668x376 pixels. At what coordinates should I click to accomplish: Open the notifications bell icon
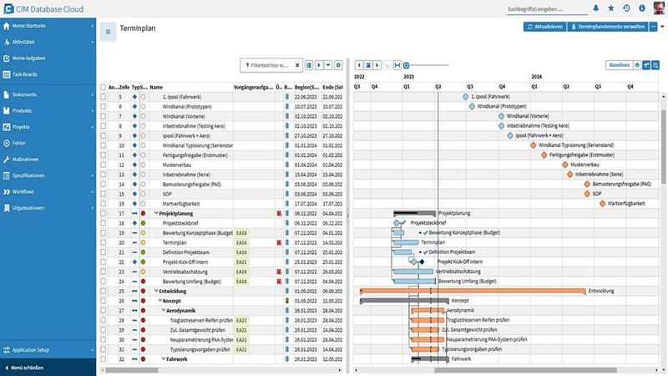595,8
